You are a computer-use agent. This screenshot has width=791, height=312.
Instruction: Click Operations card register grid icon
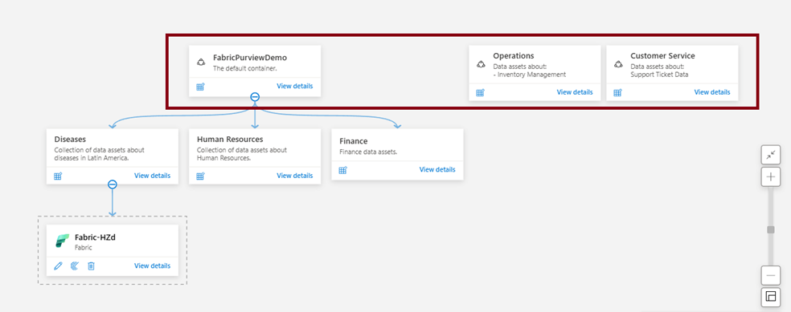[480, 92]
